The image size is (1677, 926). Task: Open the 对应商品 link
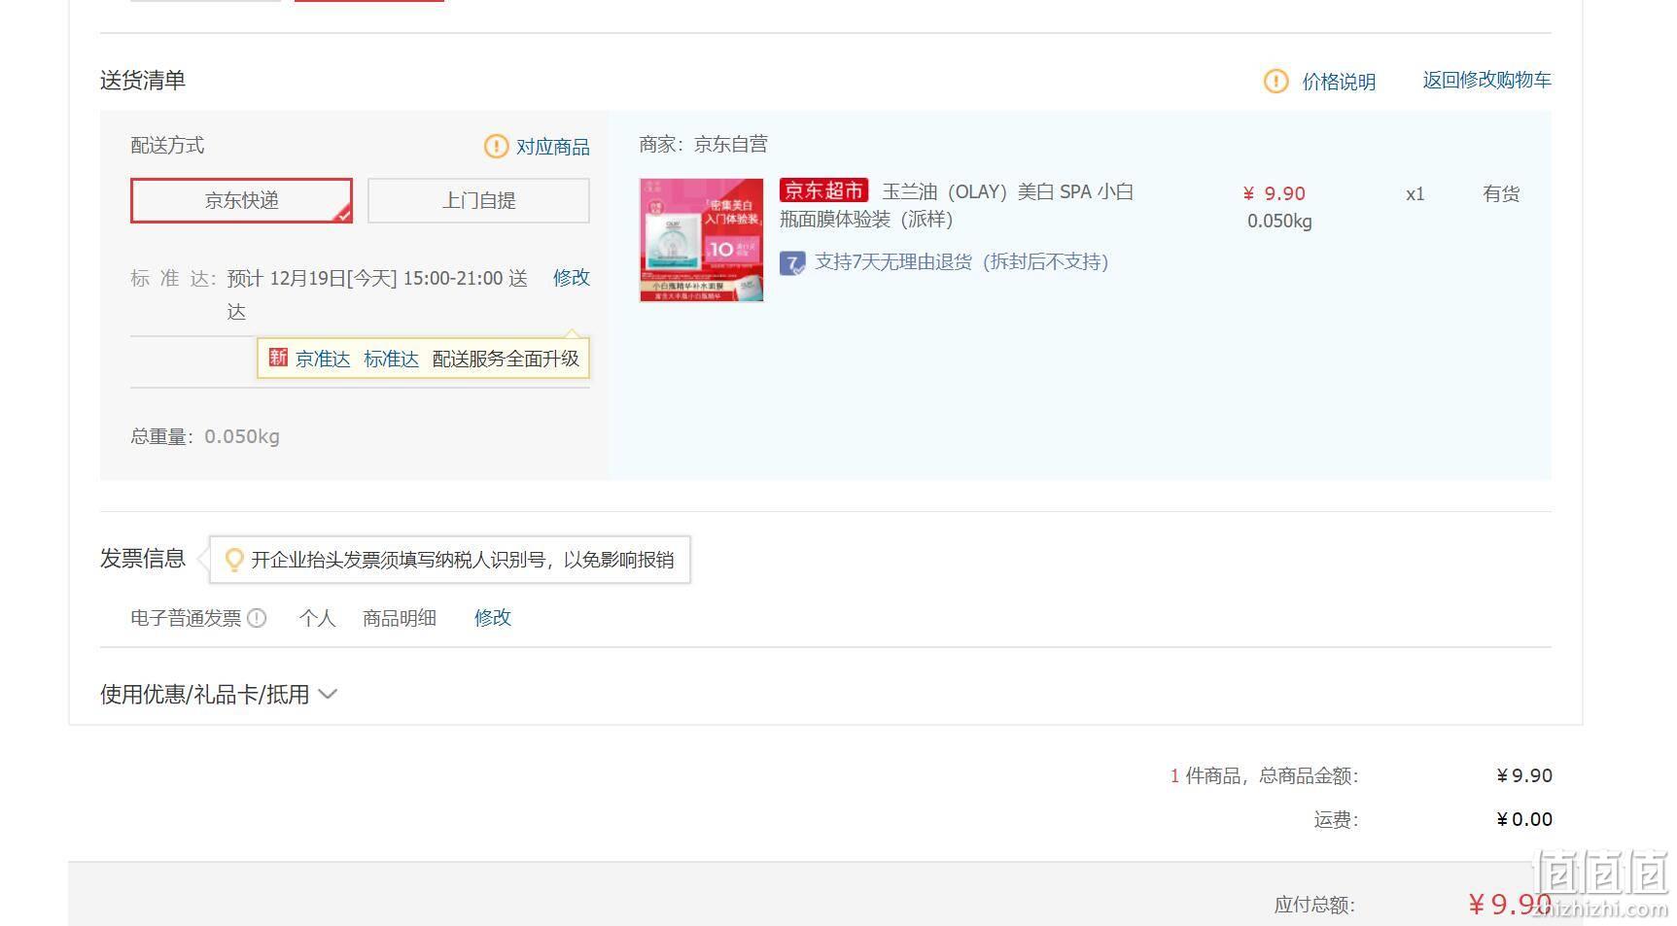click(552, 147)
